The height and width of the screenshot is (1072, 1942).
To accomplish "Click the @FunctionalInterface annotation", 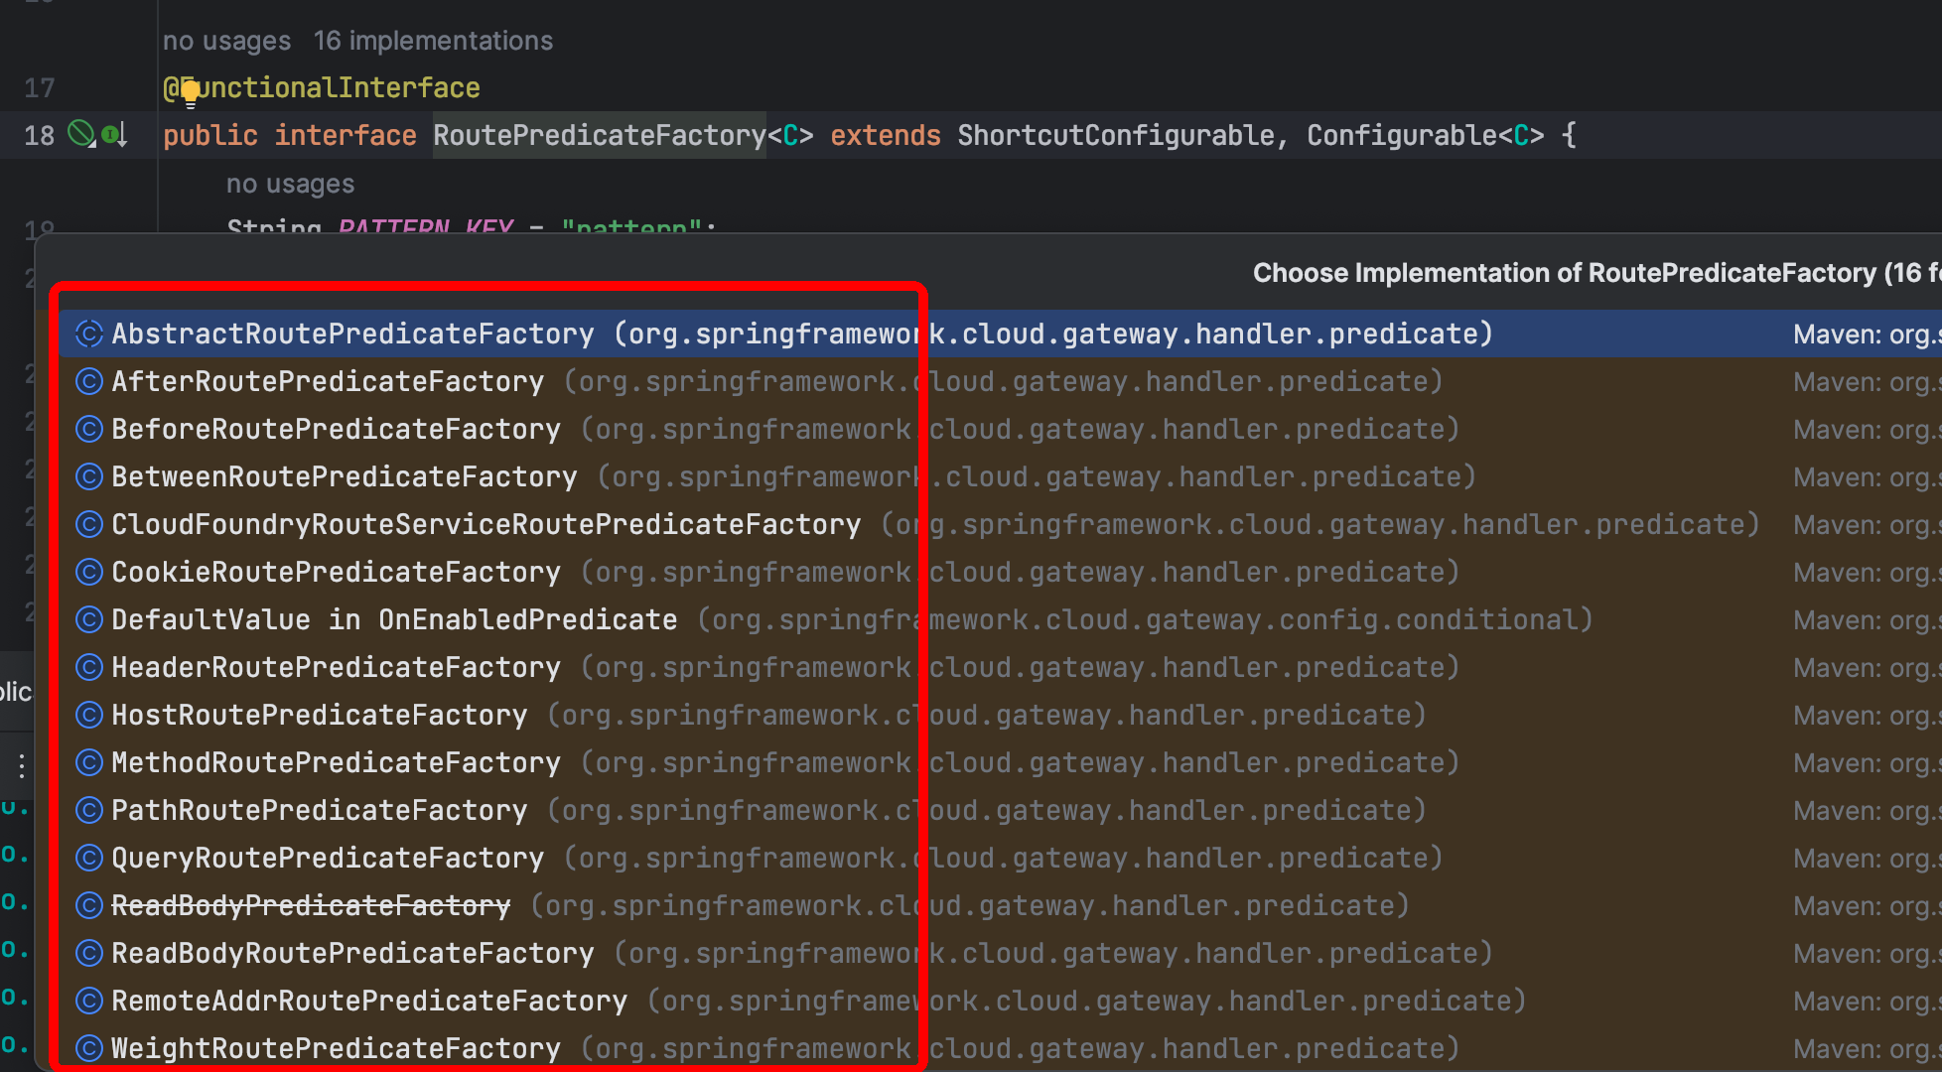I will [x=322, y=88].
